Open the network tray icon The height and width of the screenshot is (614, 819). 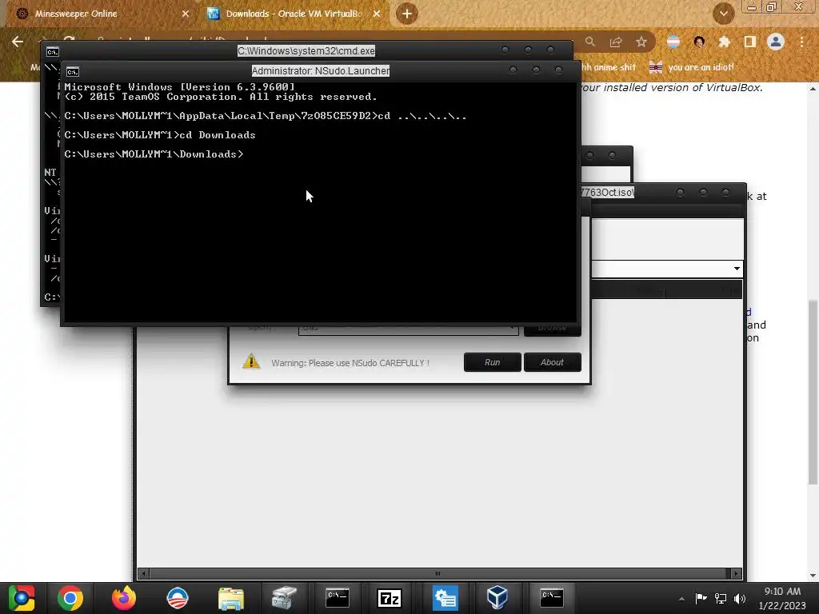pos(721,598)
